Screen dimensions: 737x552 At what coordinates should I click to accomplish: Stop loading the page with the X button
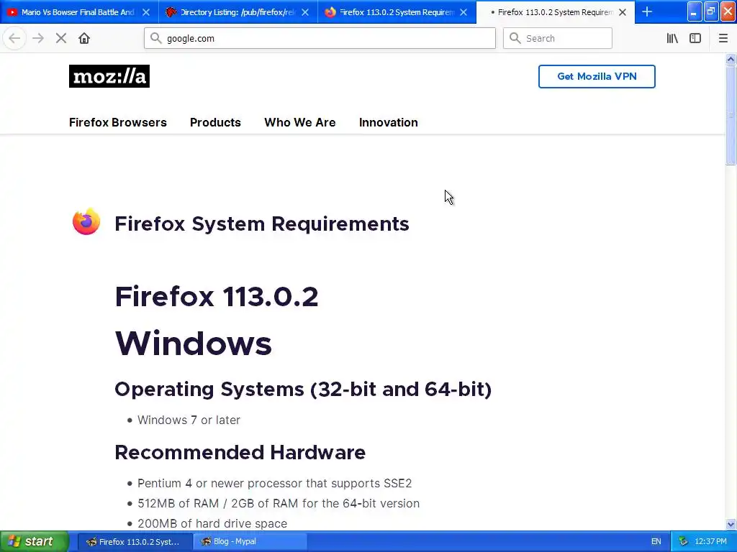[61, 39]
